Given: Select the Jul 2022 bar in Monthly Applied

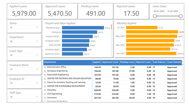Looking at the screenshot, I should pos(142,28).
